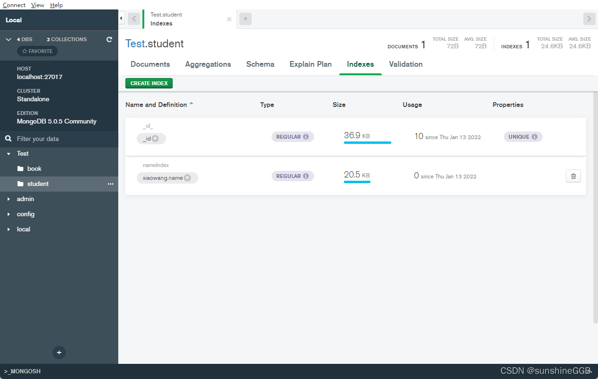The image size is (598, 379).
Task: Select the Indexes tab
Action: coord(361,64)
